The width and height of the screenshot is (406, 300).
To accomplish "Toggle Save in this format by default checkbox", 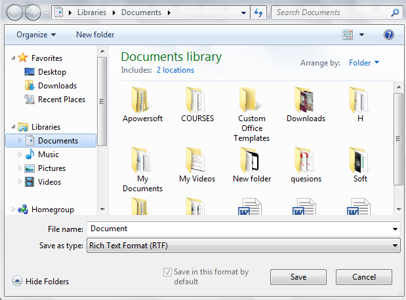I will [x=167, y=272].
